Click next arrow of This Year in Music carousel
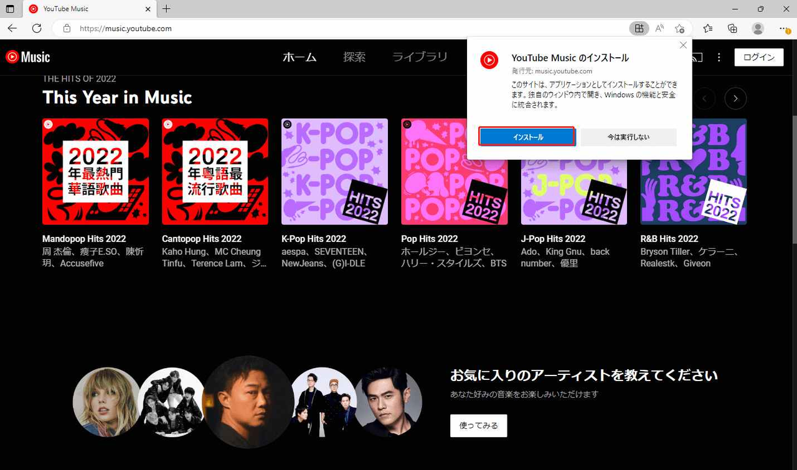Screen dimensions: 797x470 pyautogui.click(x=735, y=98)
